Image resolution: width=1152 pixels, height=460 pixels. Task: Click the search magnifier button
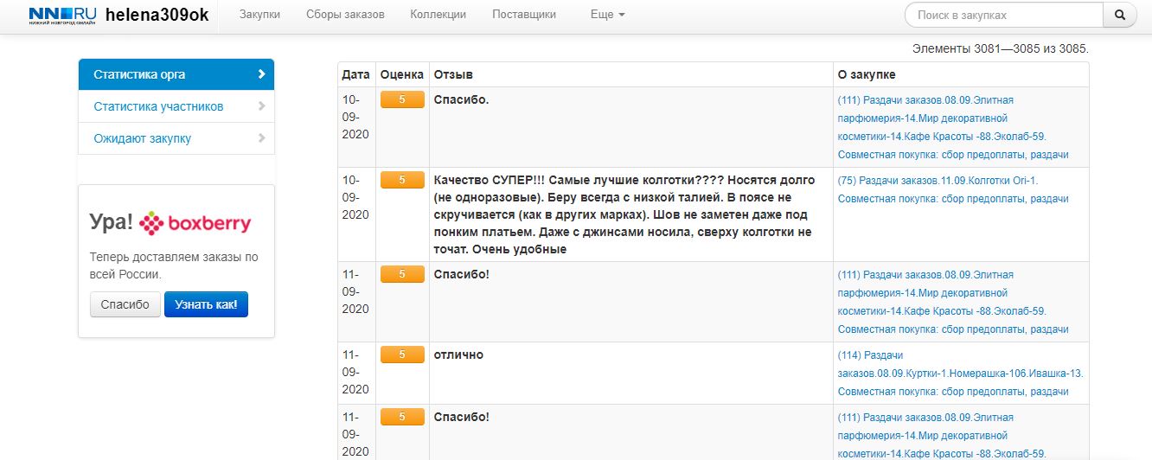[1120, 15]
